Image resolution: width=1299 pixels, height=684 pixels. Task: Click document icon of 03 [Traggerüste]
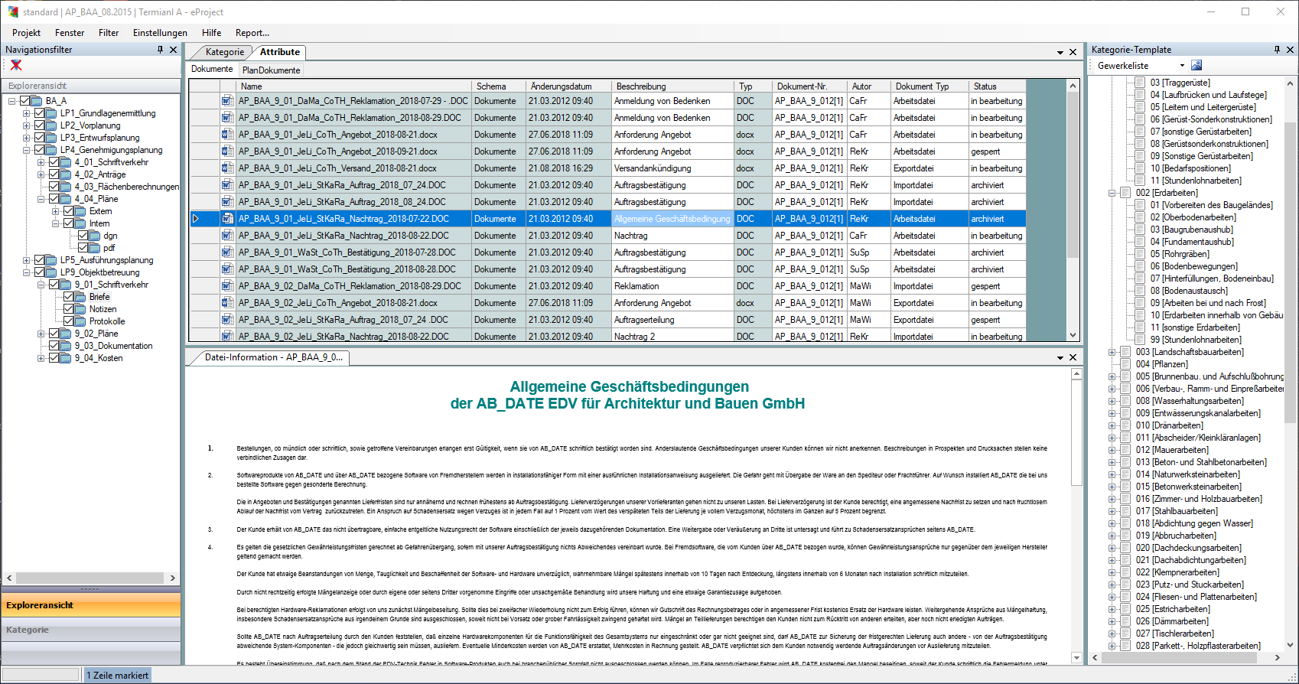(1140, 83)
